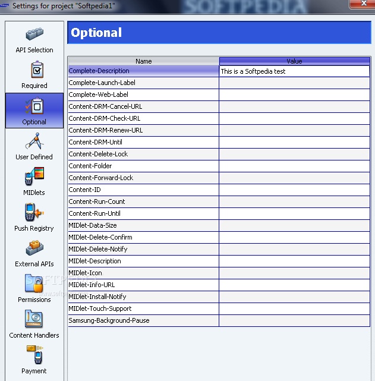Select the Required attributes icon
Viewport: 375px width, 381px height.
coord(34,71)
